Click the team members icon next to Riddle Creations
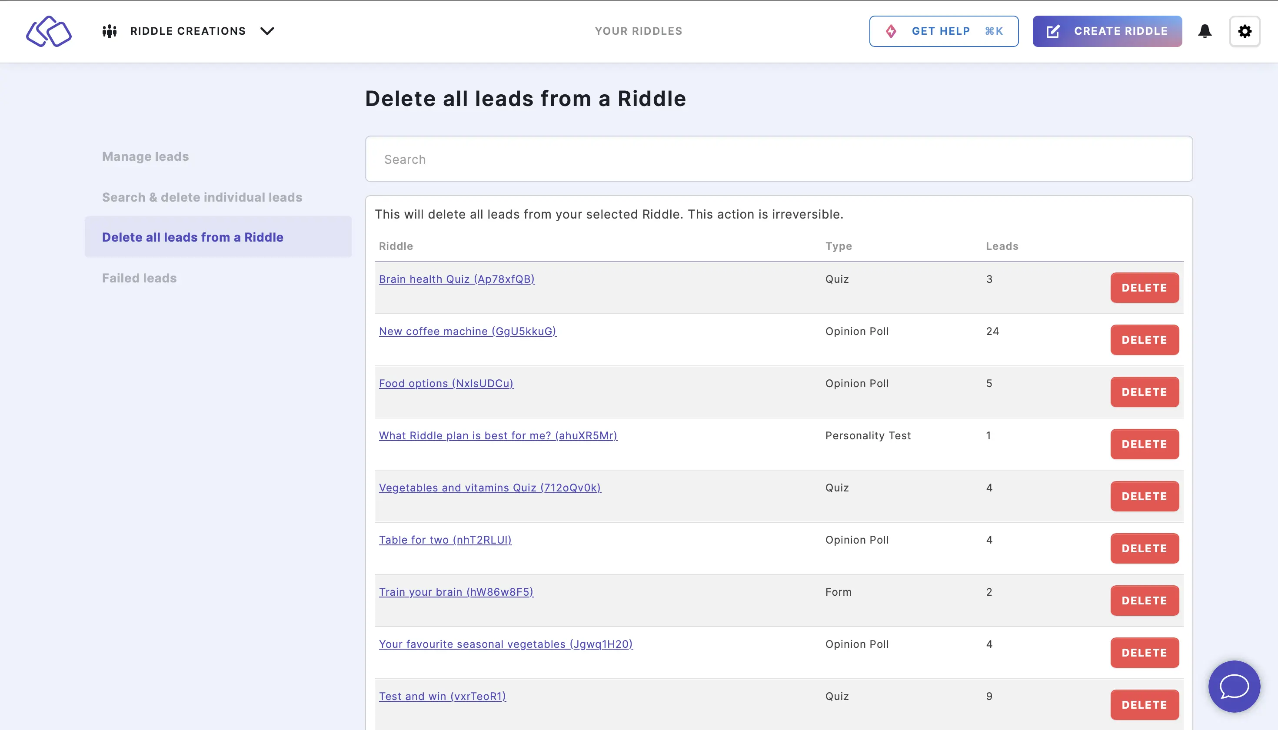The width and height of the screenshot is (1278, 730). [109, 31]
